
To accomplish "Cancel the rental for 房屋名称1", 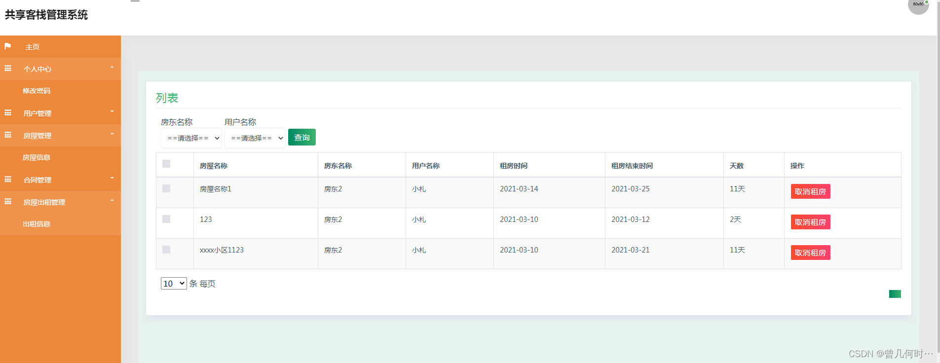I will click(x=810, y=191).
